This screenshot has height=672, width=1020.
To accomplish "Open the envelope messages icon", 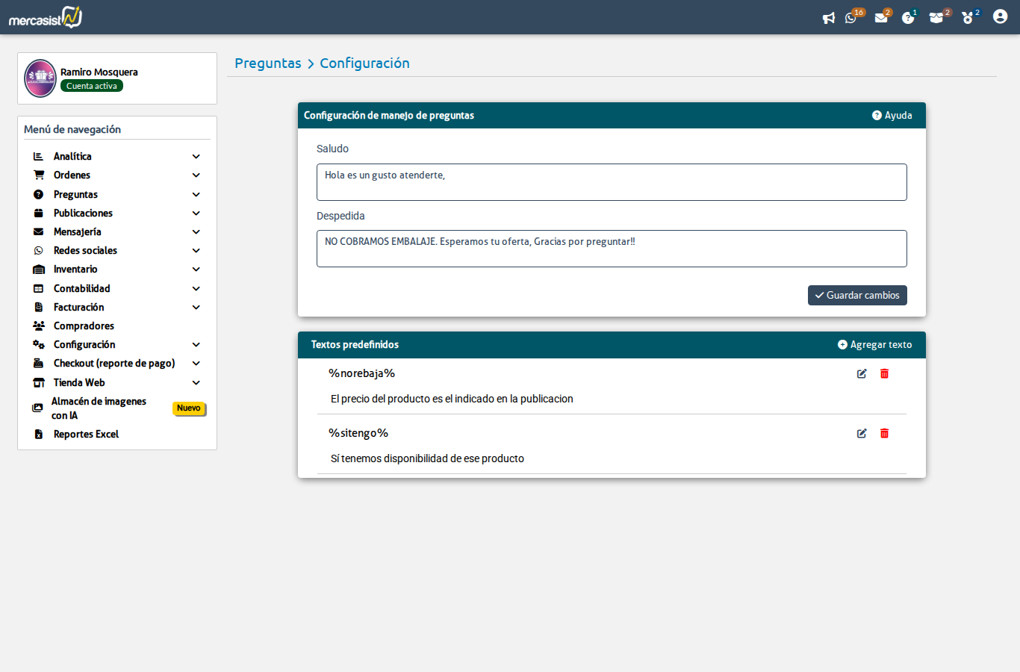I will pyautogui.click(x=881, y=18).
